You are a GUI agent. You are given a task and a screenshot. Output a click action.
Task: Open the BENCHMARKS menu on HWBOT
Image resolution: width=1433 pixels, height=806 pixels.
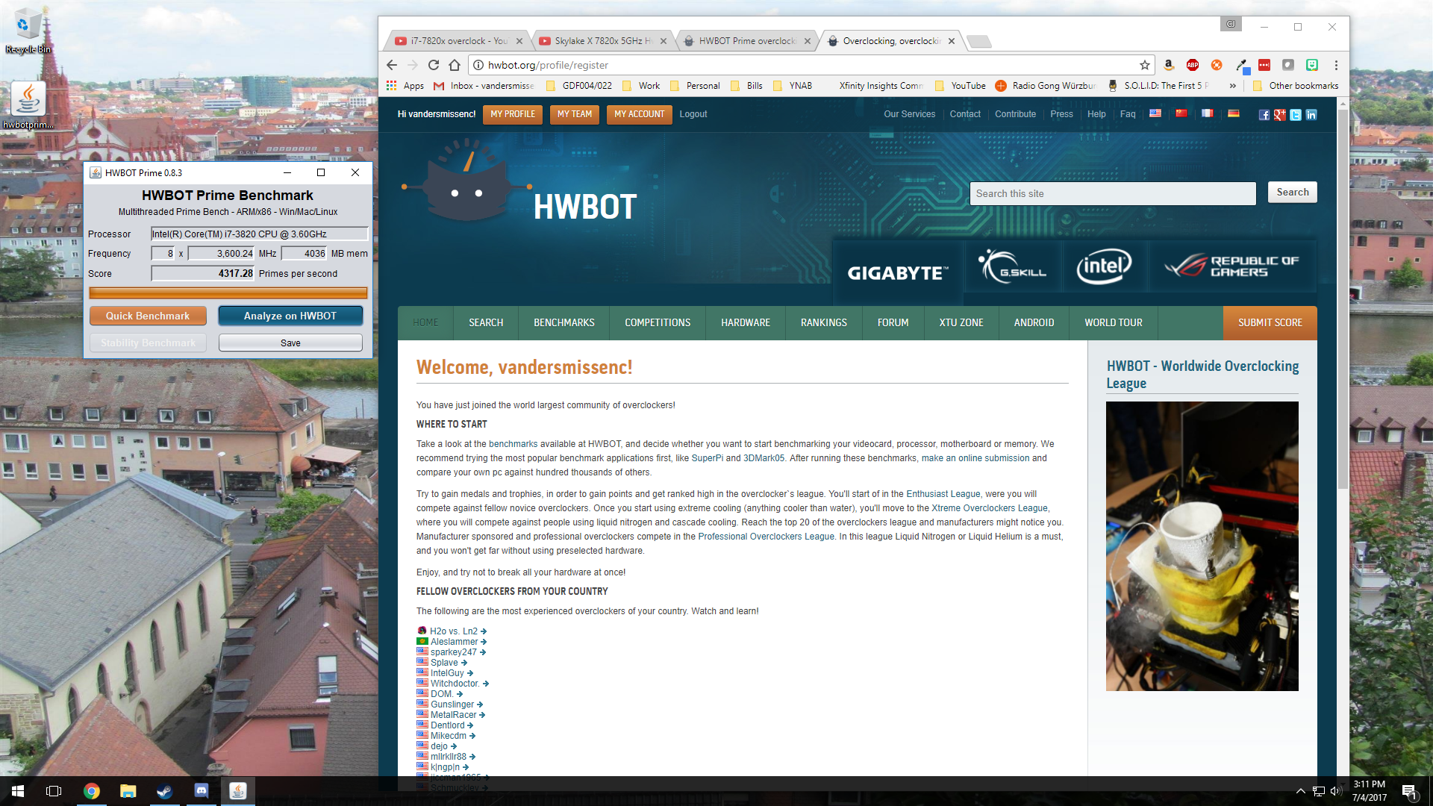pos(564,322)
